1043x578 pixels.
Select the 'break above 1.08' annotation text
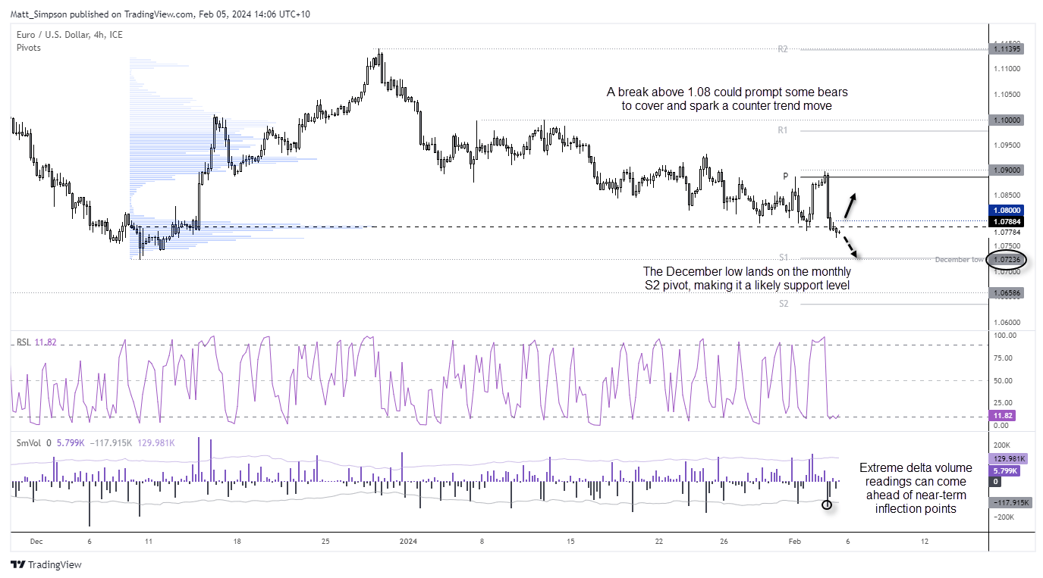click(x=727, y=99)
